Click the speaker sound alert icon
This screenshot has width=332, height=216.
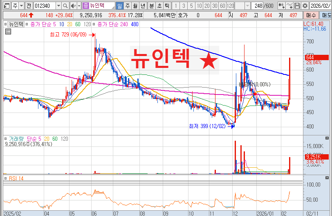[73, 6]
